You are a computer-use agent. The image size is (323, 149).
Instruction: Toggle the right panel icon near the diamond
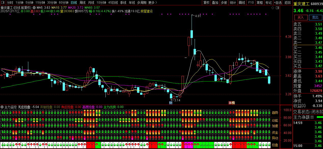tap(277, 8)
